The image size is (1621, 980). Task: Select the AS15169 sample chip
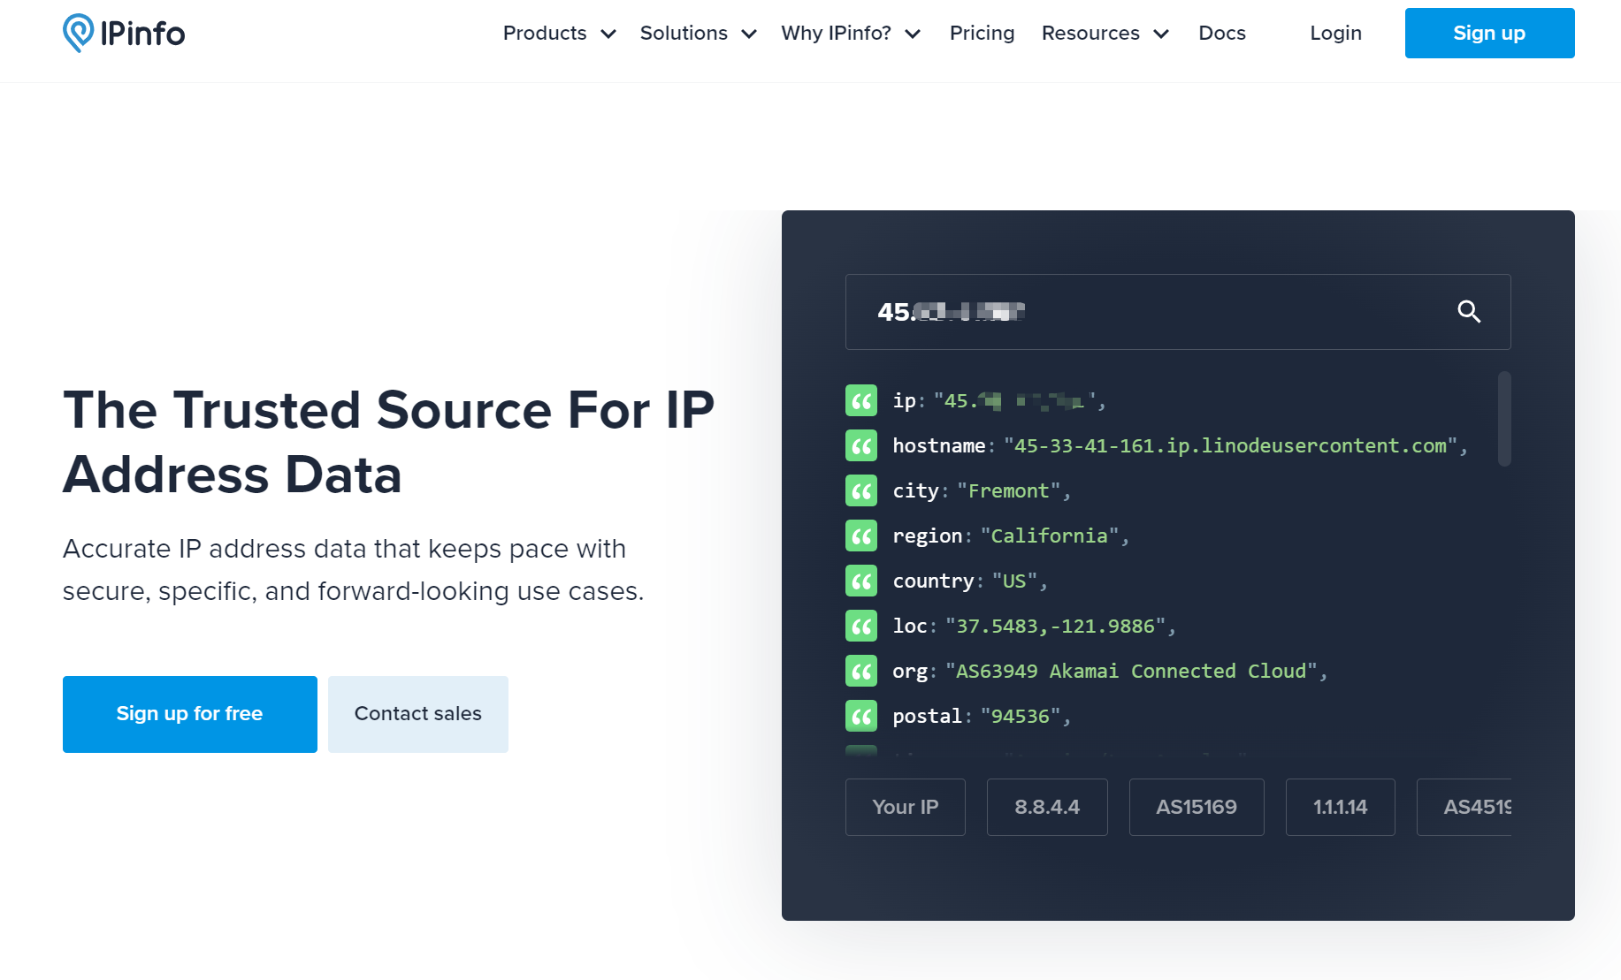tap(1197, 807)
